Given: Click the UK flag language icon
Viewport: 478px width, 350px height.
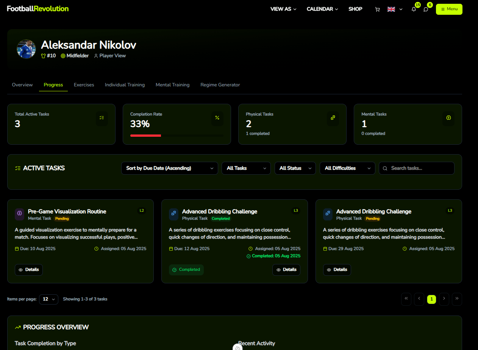Looking at the screenshot, I should 391,9.
